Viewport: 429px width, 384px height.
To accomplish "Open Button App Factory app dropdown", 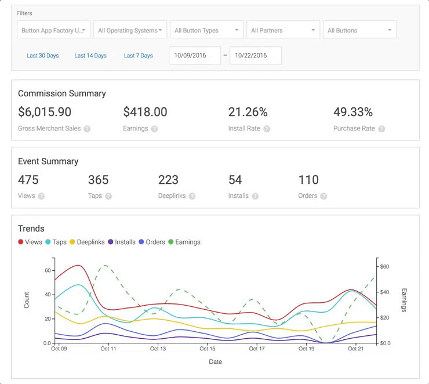I will (x=53, y=30).
